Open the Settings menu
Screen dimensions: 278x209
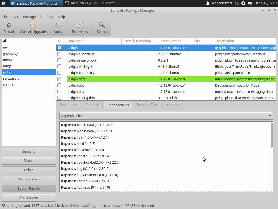pyautogui.click(x=47, y=17)
